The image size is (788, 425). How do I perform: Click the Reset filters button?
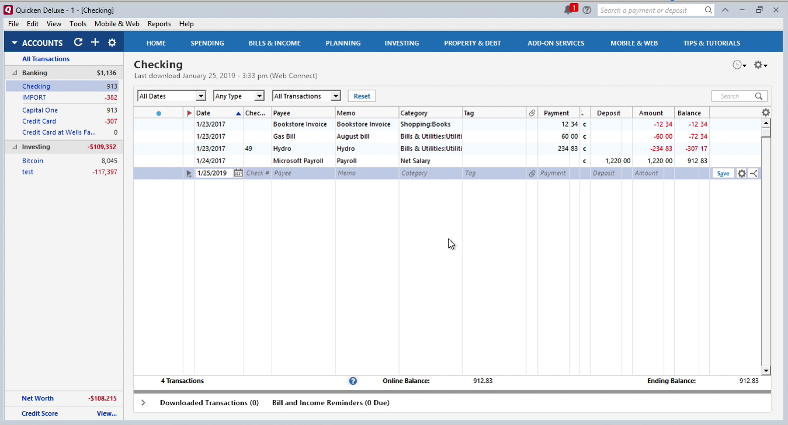[x=362, y=96]
